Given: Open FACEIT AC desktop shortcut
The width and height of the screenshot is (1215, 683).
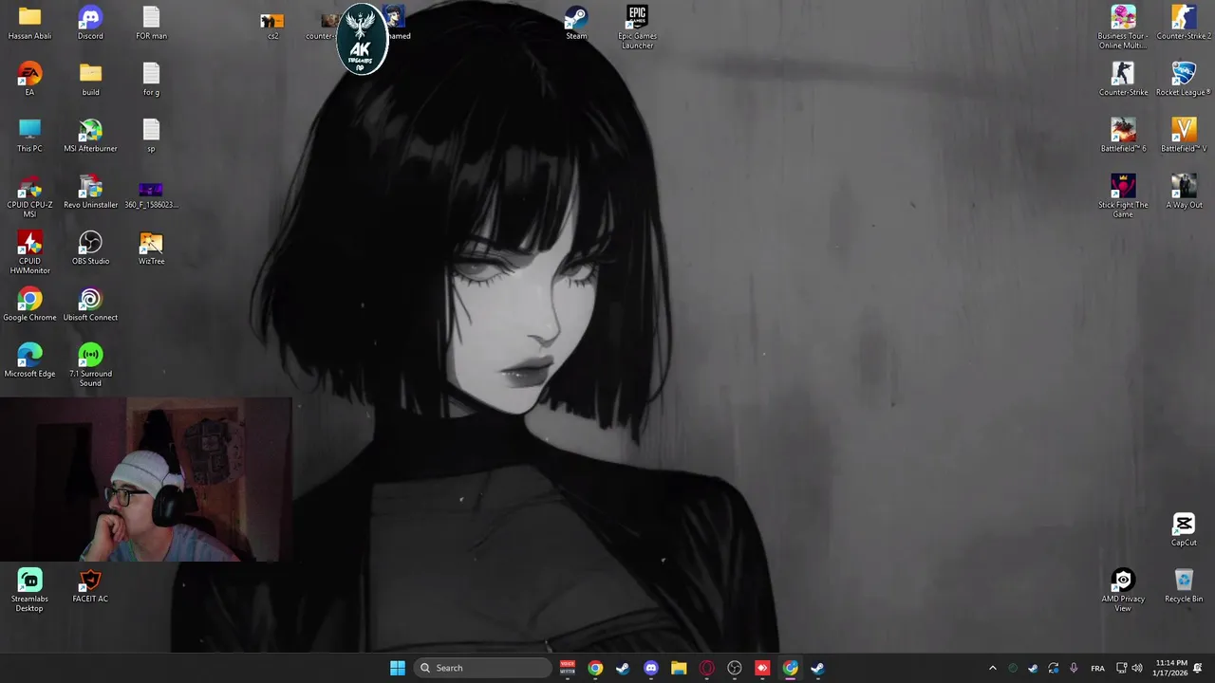Looking at the screenshot, I should 90,585.
